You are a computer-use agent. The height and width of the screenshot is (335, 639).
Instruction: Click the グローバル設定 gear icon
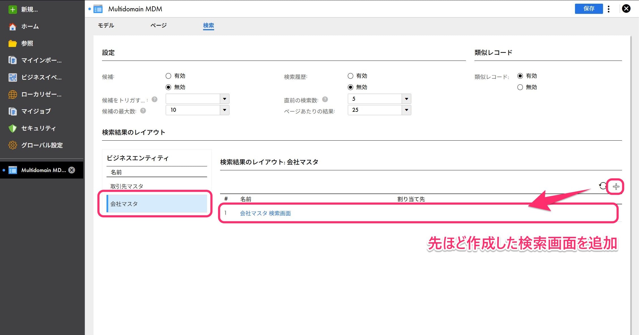coord(12,145)
